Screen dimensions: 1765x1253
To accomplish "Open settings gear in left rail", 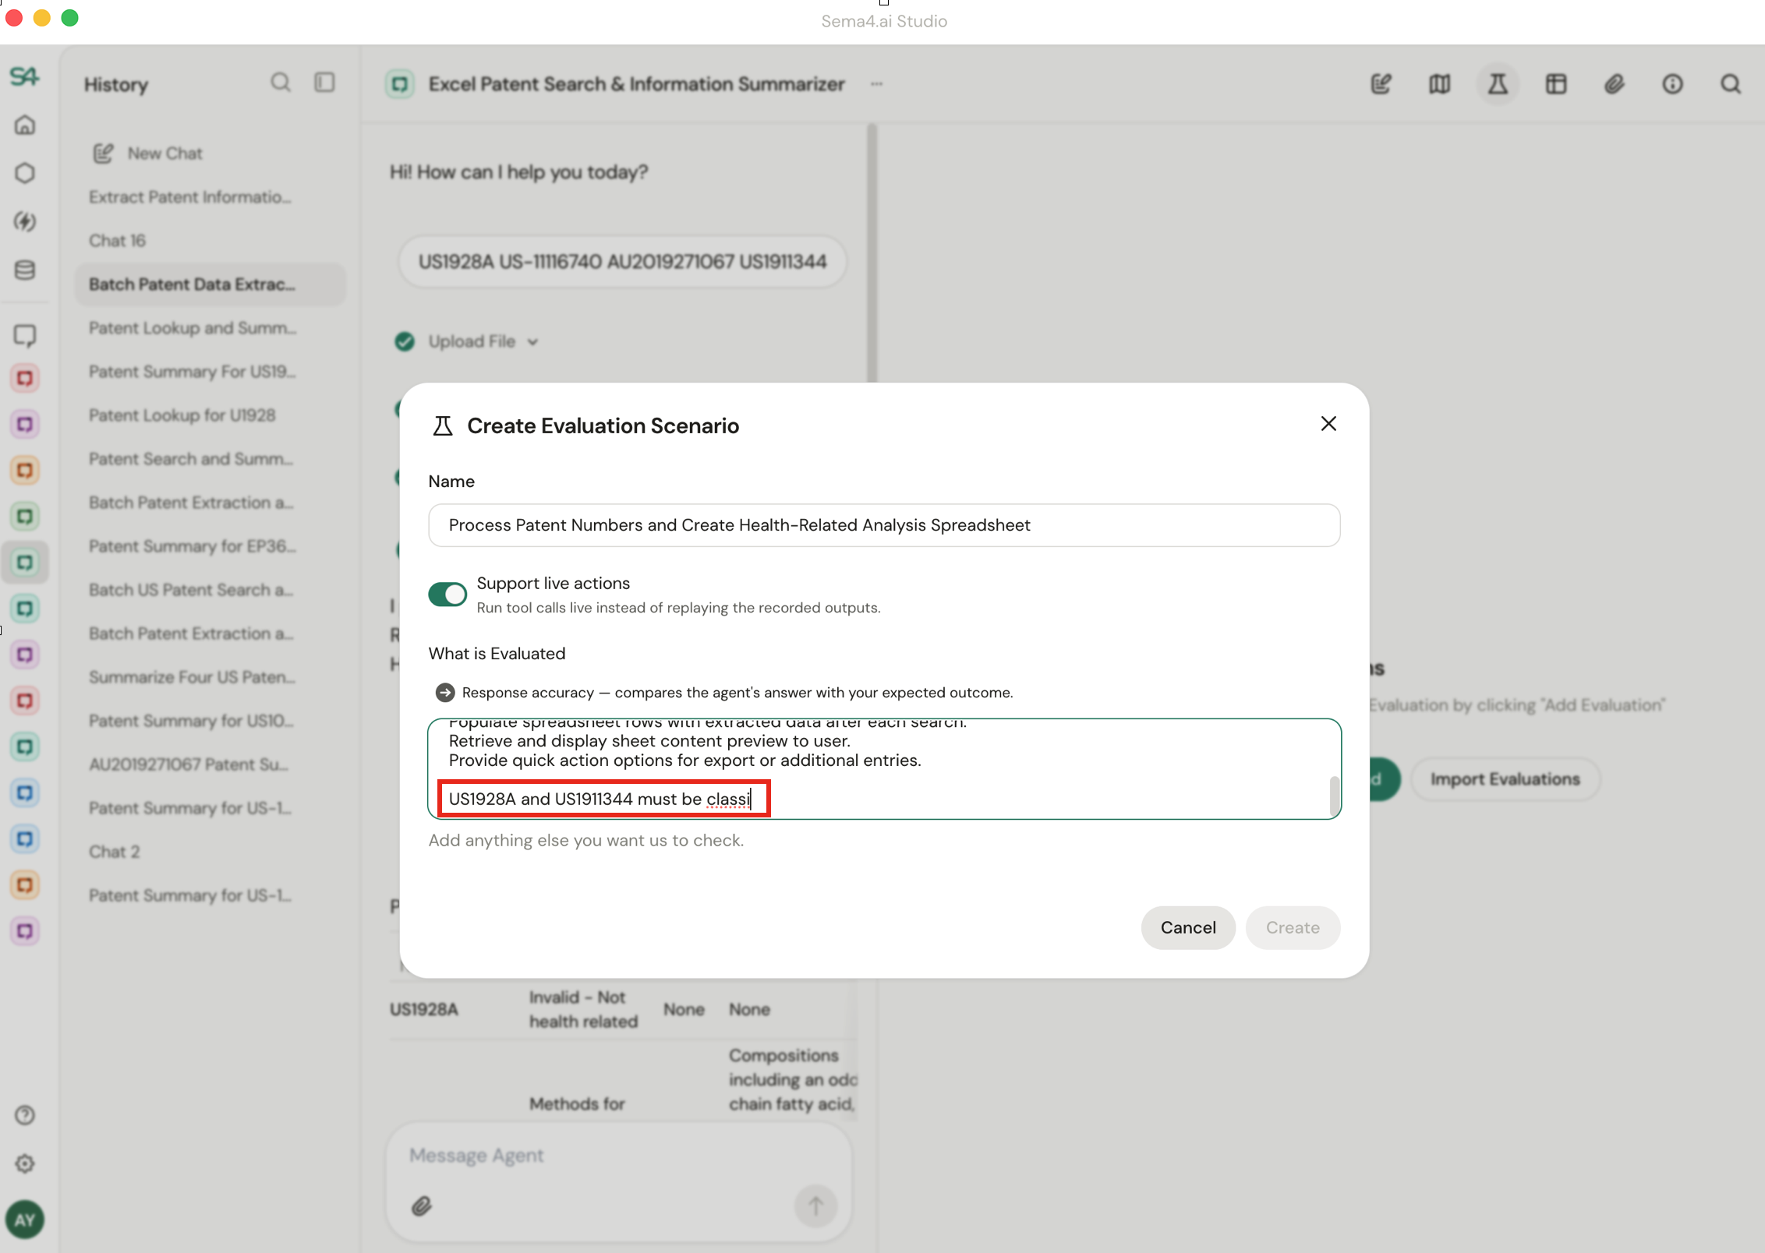I will 25,1163.
